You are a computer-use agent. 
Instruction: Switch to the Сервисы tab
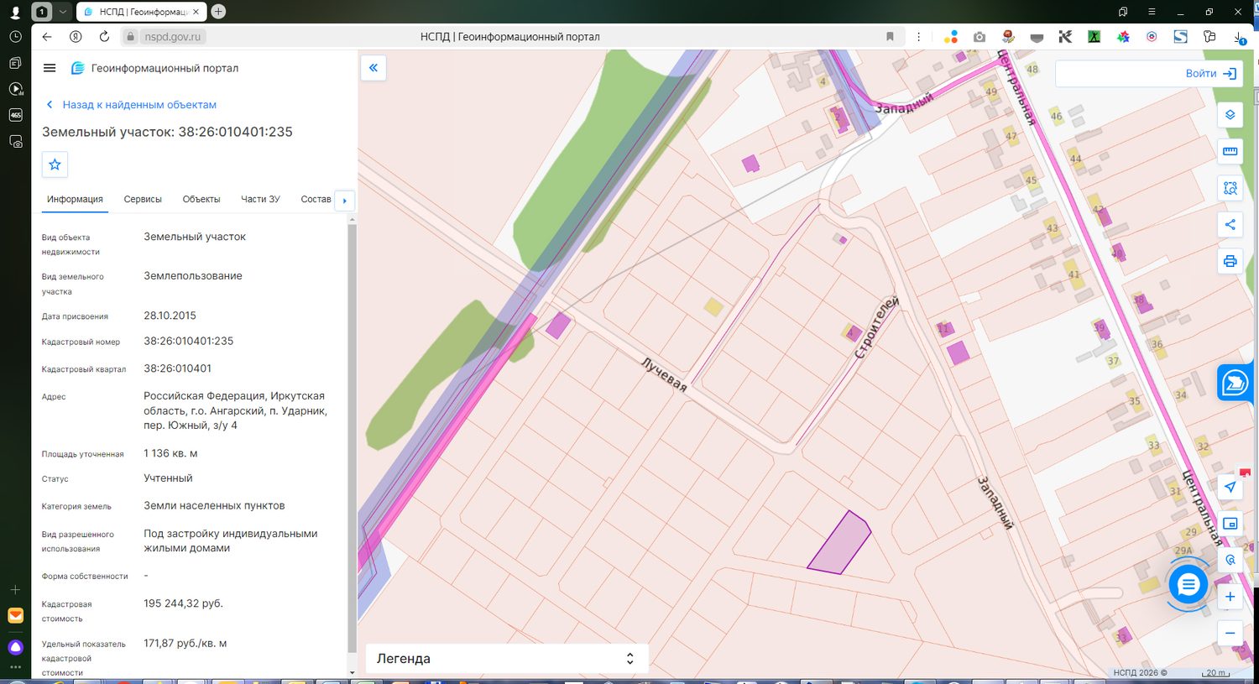pyautogui.click(x=143, y=200)
